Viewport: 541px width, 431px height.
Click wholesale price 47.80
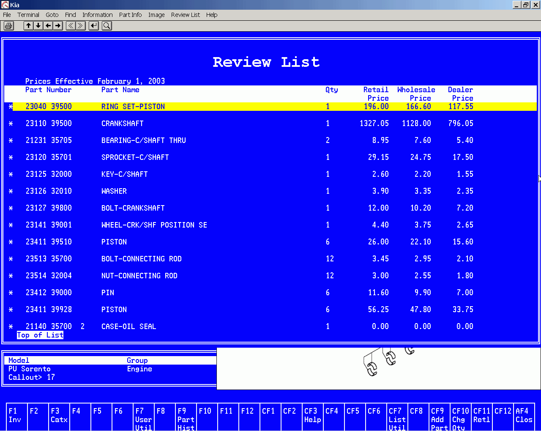click(421, 310)
